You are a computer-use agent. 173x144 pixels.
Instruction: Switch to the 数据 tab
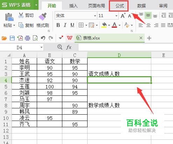point(141,6)
